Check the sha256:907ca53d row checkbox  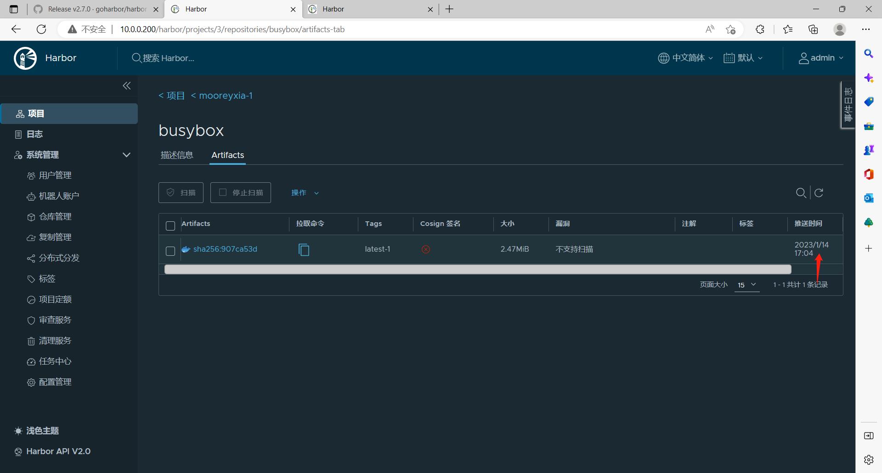[170, 251]
